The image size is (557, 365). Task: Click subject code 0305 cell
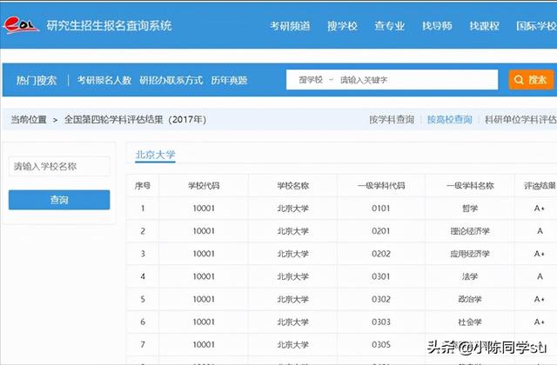381,344
